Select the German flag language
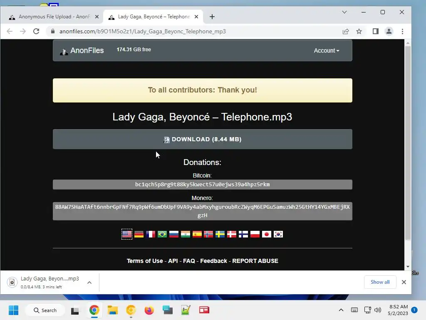 pyautogui.click(x=139, y=234)
